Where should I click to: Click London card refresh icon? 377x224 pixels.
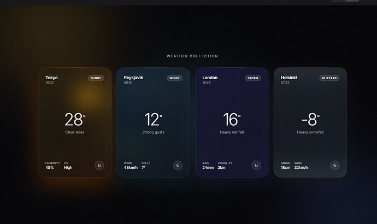point(256,166)
